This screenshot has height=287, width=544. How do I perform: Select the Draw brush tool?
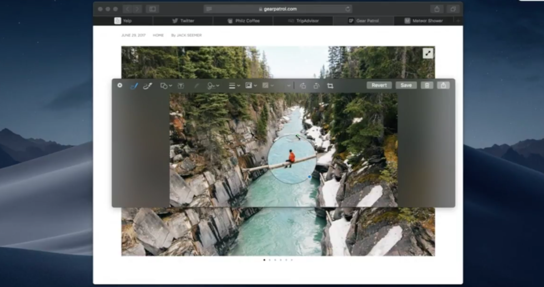[148, 86]
